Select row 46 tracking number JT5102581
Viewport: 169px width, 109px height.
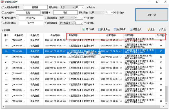(18, 90)
